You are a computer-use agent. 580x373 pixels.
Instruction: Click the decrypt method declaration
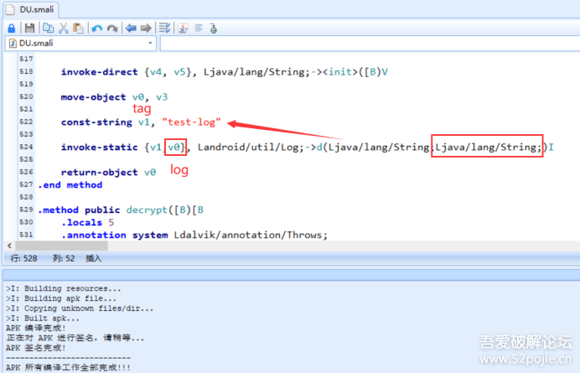[121, 210]
